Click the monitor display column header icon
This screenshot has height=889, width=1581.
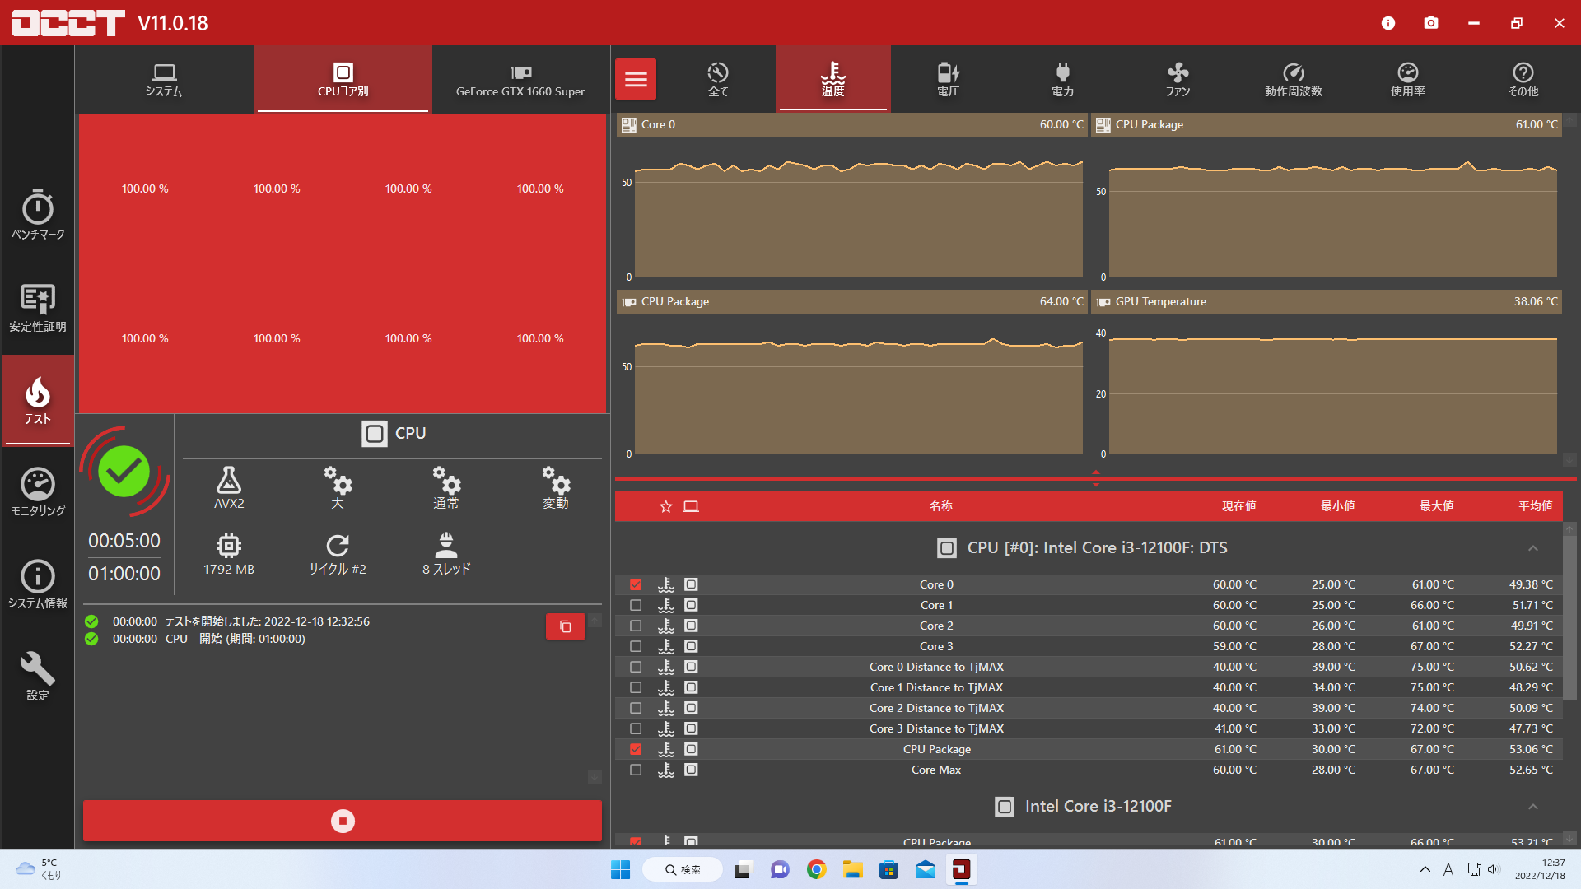[x=691, y=506]
